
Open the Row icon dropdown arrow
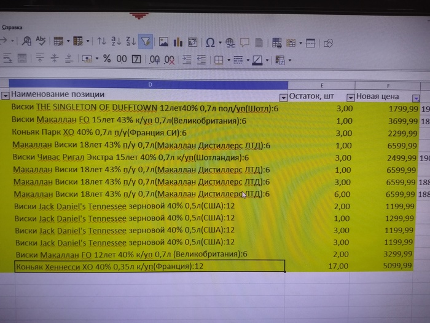coord(68,41)
